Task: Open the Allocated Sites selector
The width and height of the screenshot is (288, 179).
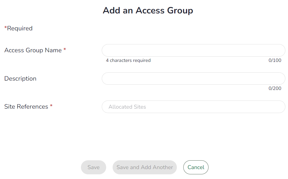Action: [193, 107]
